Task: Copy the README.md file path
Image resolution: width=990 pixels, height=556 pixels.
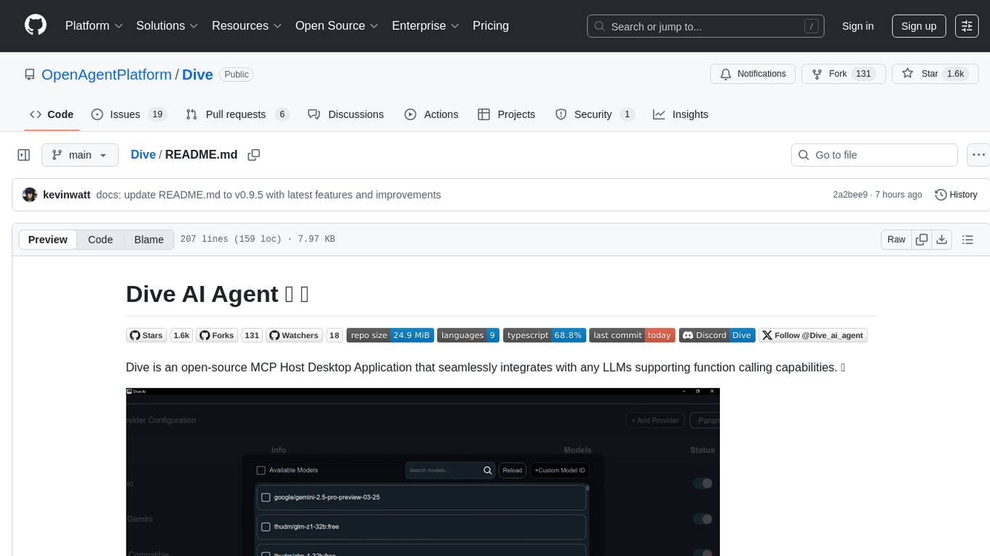Action: click(x=254, y=154)
